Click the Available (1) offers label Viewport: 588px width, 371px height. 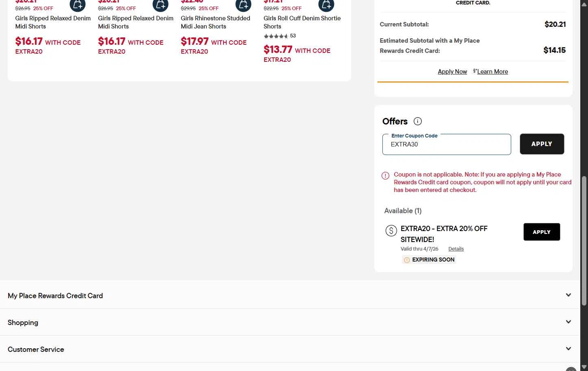point(403,211)
